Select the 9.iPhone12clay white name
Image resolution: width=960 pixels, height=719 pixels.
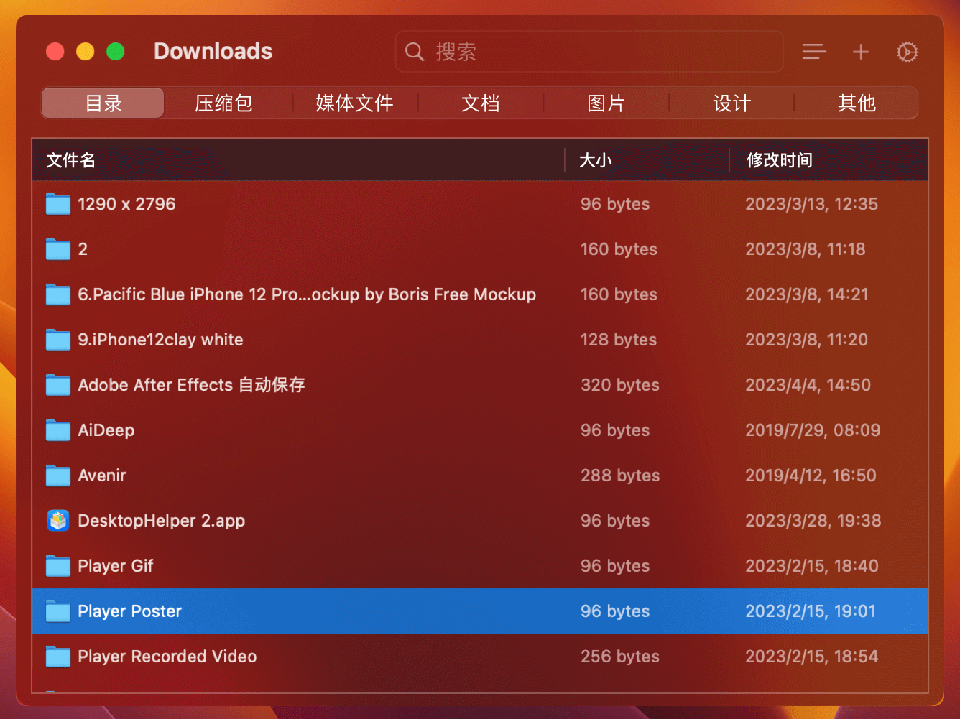tap(160, 340)
